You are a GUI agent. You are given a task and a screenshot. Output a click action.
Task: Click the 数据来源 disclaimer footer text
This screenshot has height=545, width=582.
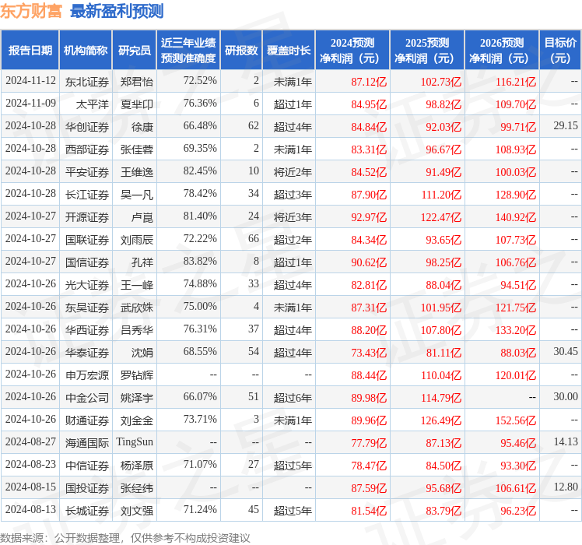tap(125, 537)
